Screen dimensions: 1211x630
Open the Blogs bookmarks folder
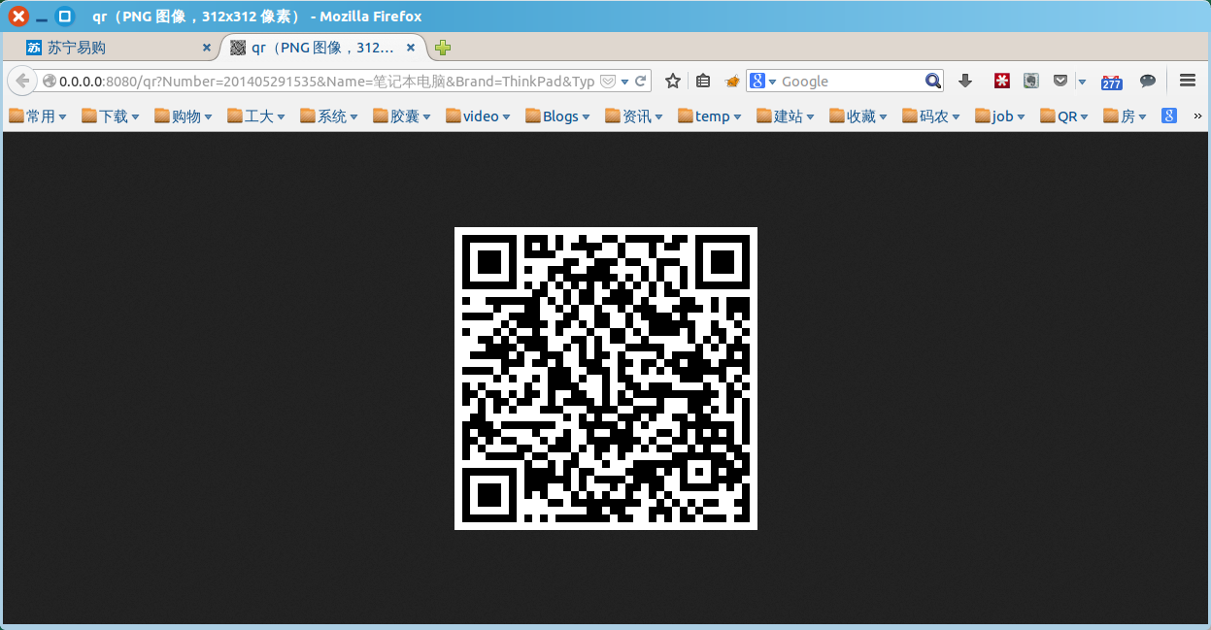click(558, 116)
